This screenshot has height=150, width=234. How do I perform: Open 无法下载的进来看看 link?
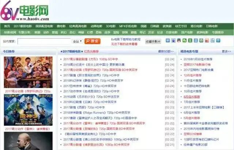[x=124, y=44]
